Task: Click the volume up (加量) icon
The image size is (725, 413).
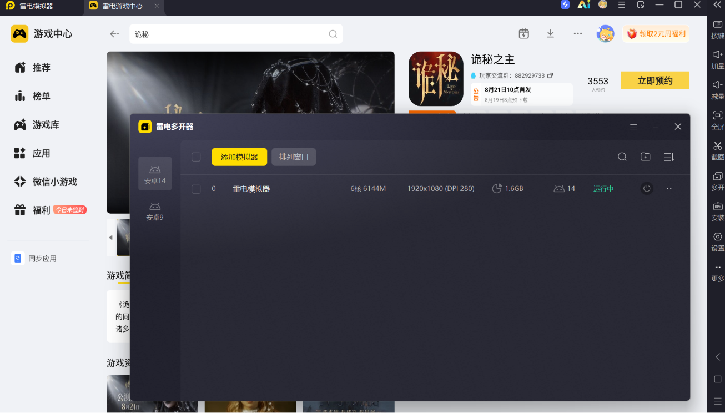Action: (717, 54)
